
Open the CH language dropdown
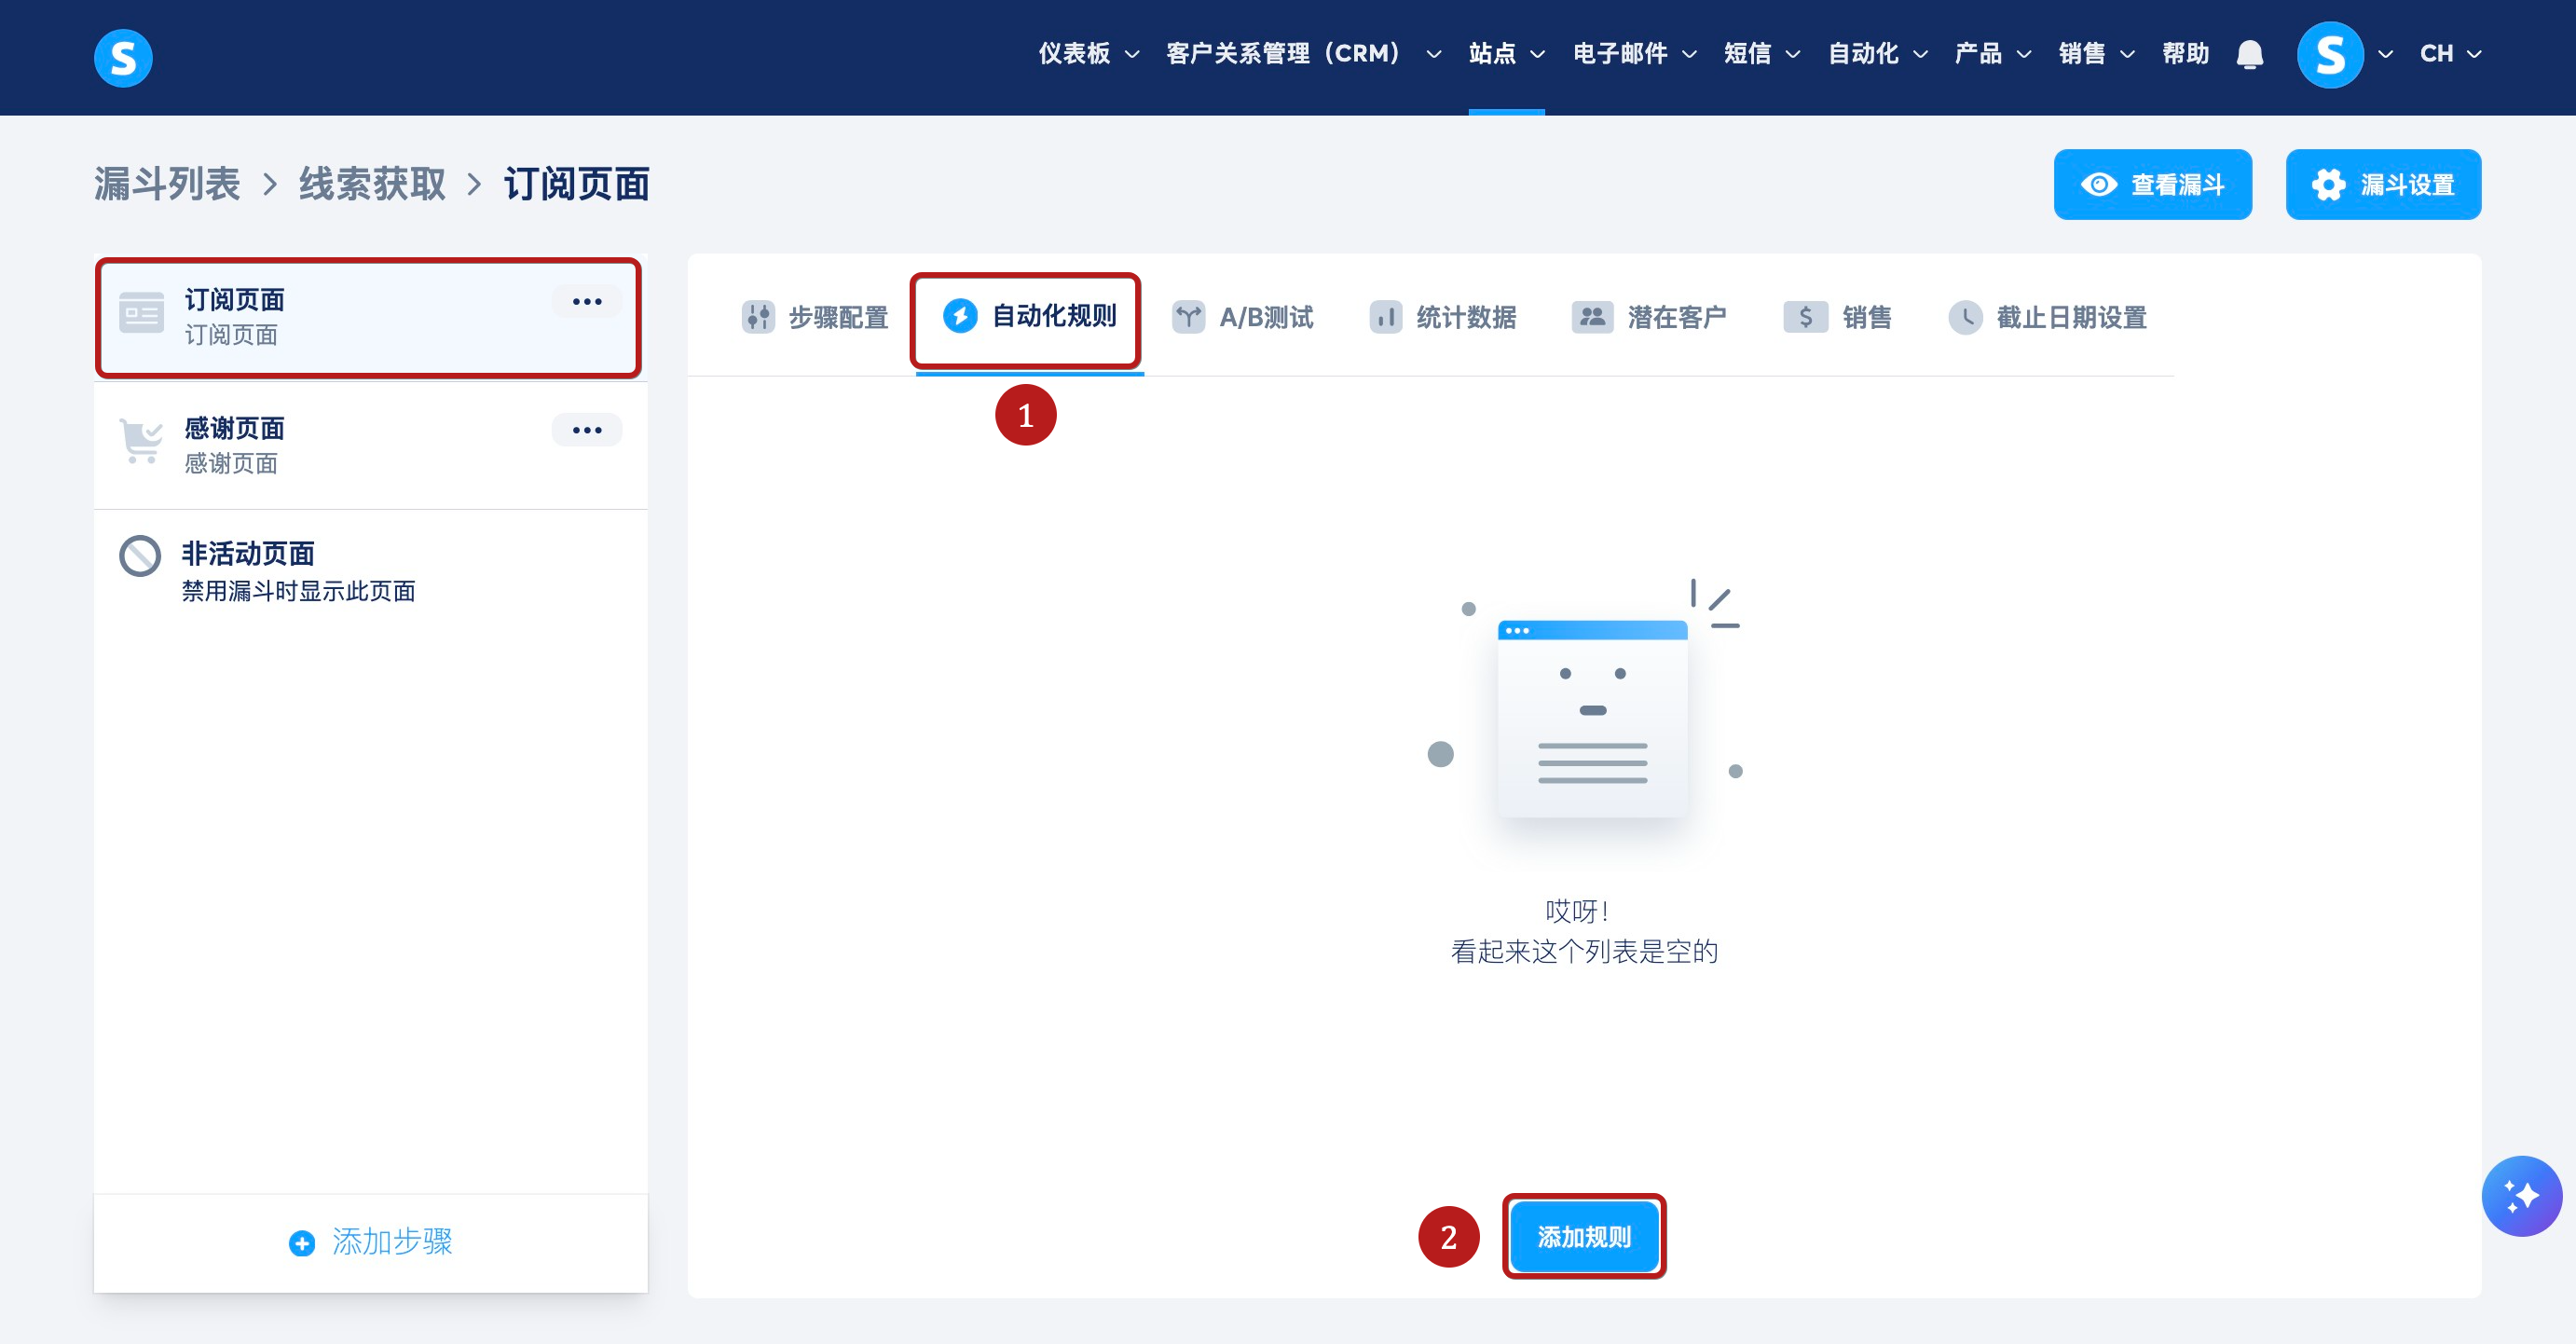click(2449, 54)
